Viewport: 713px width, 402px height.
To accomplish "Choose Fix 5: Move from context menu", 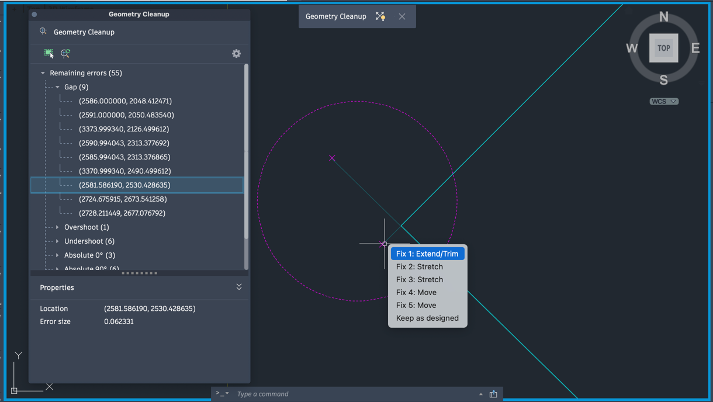I will pyautogui.click(x=427, y=305).
